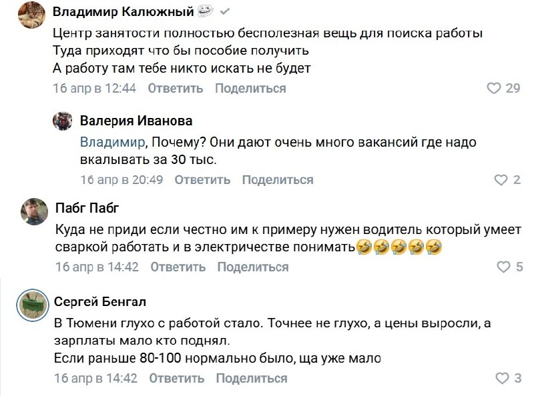The height and width of the screenshot is (396, 534).
Task: Click the 16 апр в 20:49 timestamp
Action: click(x=121, y=179)
